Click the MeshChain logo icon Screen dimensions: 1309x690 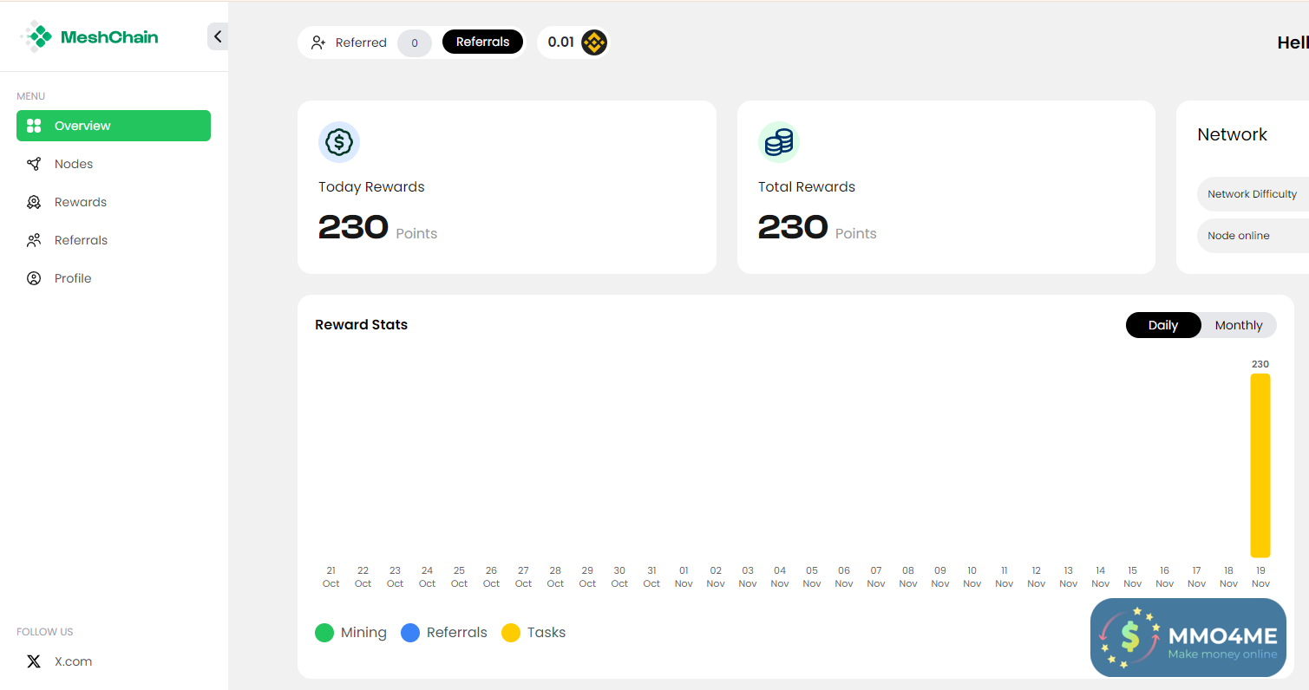pyautogui.click(x=37, y=37)
